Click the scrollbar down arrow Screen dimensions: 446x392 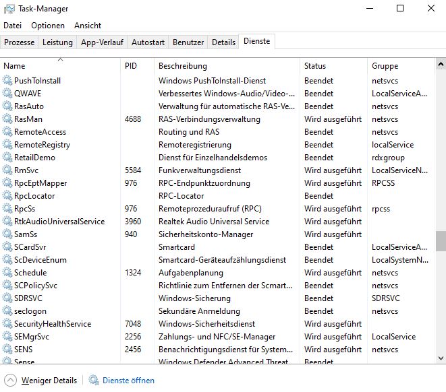tap(441, 358)
